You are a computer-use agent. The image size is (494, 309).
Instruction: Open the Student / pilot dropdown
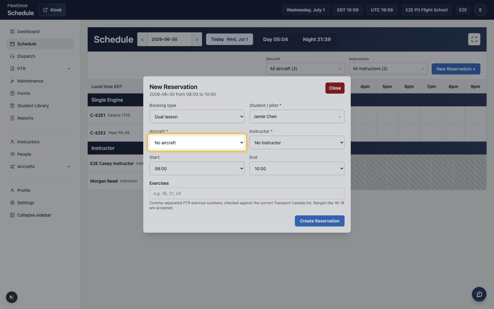click(x=297, y=116)
